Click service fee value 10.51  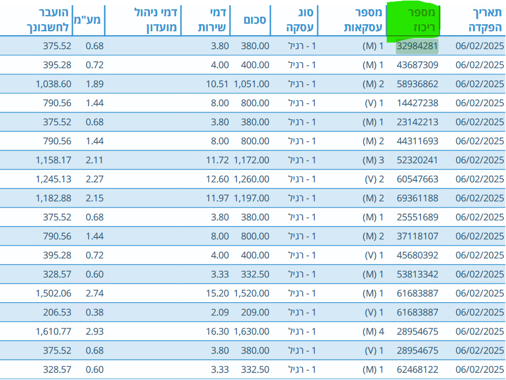point(217,84)
